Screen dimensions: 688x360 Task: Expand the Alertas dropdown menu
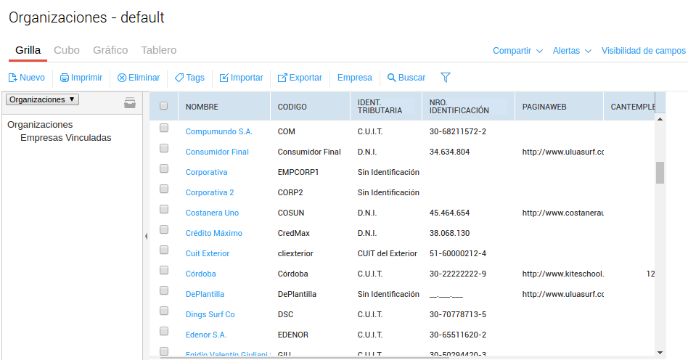572,51
